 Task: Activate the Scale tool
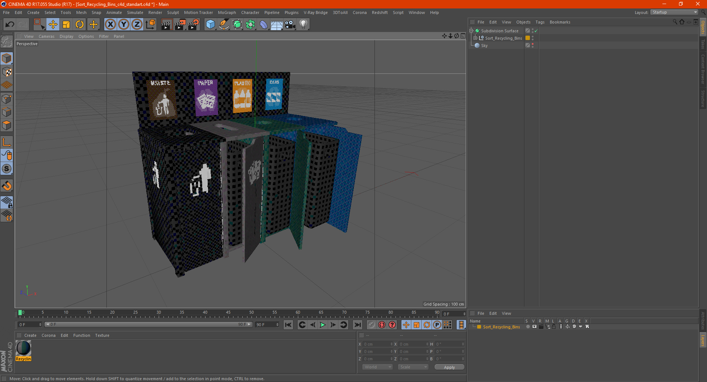[x=66, y=25]
